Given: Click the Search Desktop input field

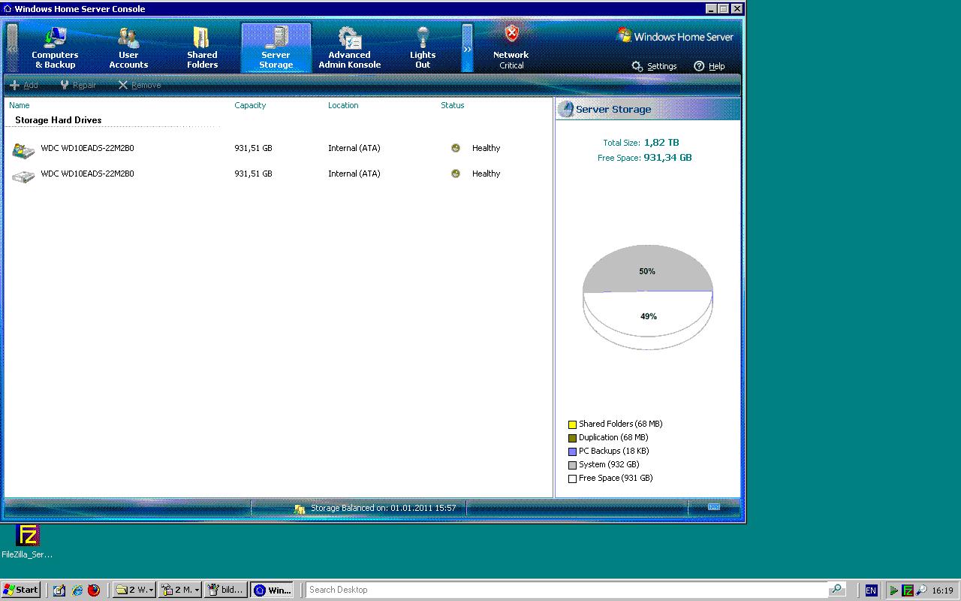Looking at the screenshot, I should [567, 590].
